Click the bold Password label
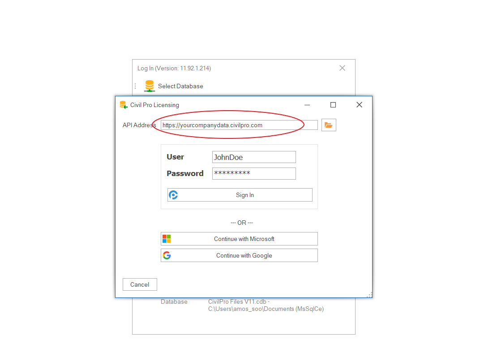This screenshot has width=480, height=357. [x=185, y=173]
